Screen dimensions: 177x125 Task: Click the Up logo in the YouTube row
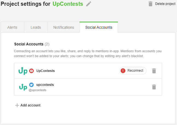23,71
